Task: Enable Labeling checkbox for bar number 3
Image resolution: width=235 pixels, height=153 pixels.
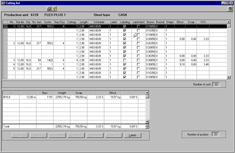Action: coord(125,60)
